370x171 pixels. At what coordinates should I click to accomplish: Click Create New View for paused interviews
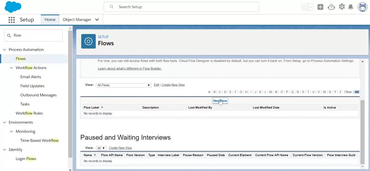120,148
